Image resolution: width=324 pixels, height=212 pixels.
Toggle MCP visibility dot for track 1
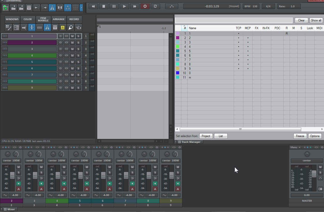248,34
